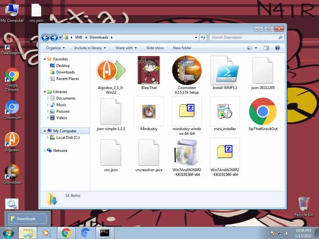Viewport: 319px width, 239px height.
Task: Select the mini_installer file
Action: tap(225, 114)
